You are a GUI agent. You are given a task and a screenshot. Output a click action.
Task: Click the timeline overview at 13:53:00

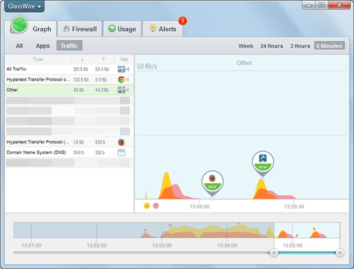click(x=162, y=230)
